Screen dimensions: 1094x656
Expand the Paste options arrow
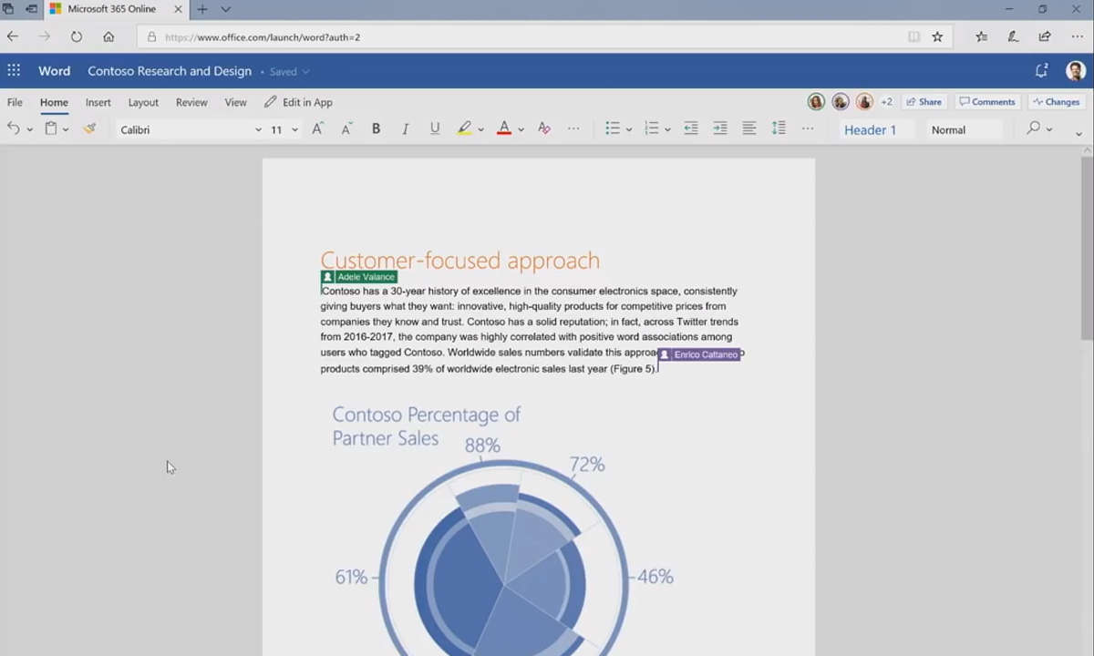pyautogui.click(x=66, y=130)
